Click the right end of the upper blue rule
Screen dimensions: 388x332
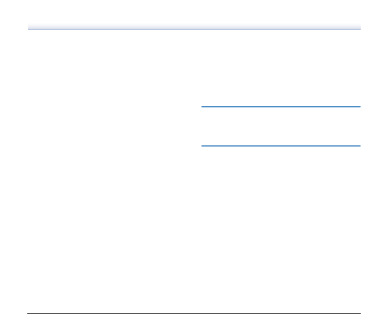pyautogui.click(x=359, y=107)
